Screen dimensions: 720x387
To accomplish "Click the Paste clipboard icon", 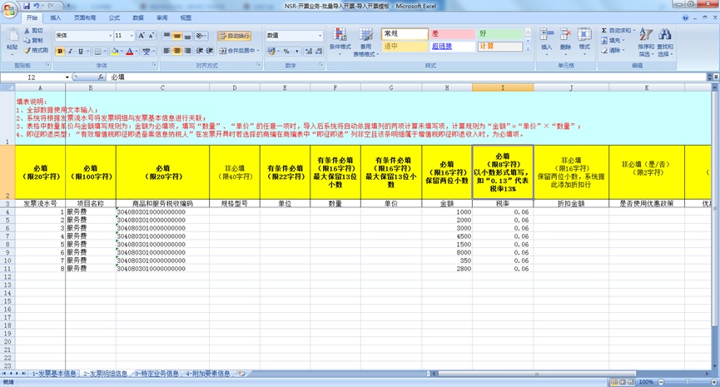I will pos(12,35).
